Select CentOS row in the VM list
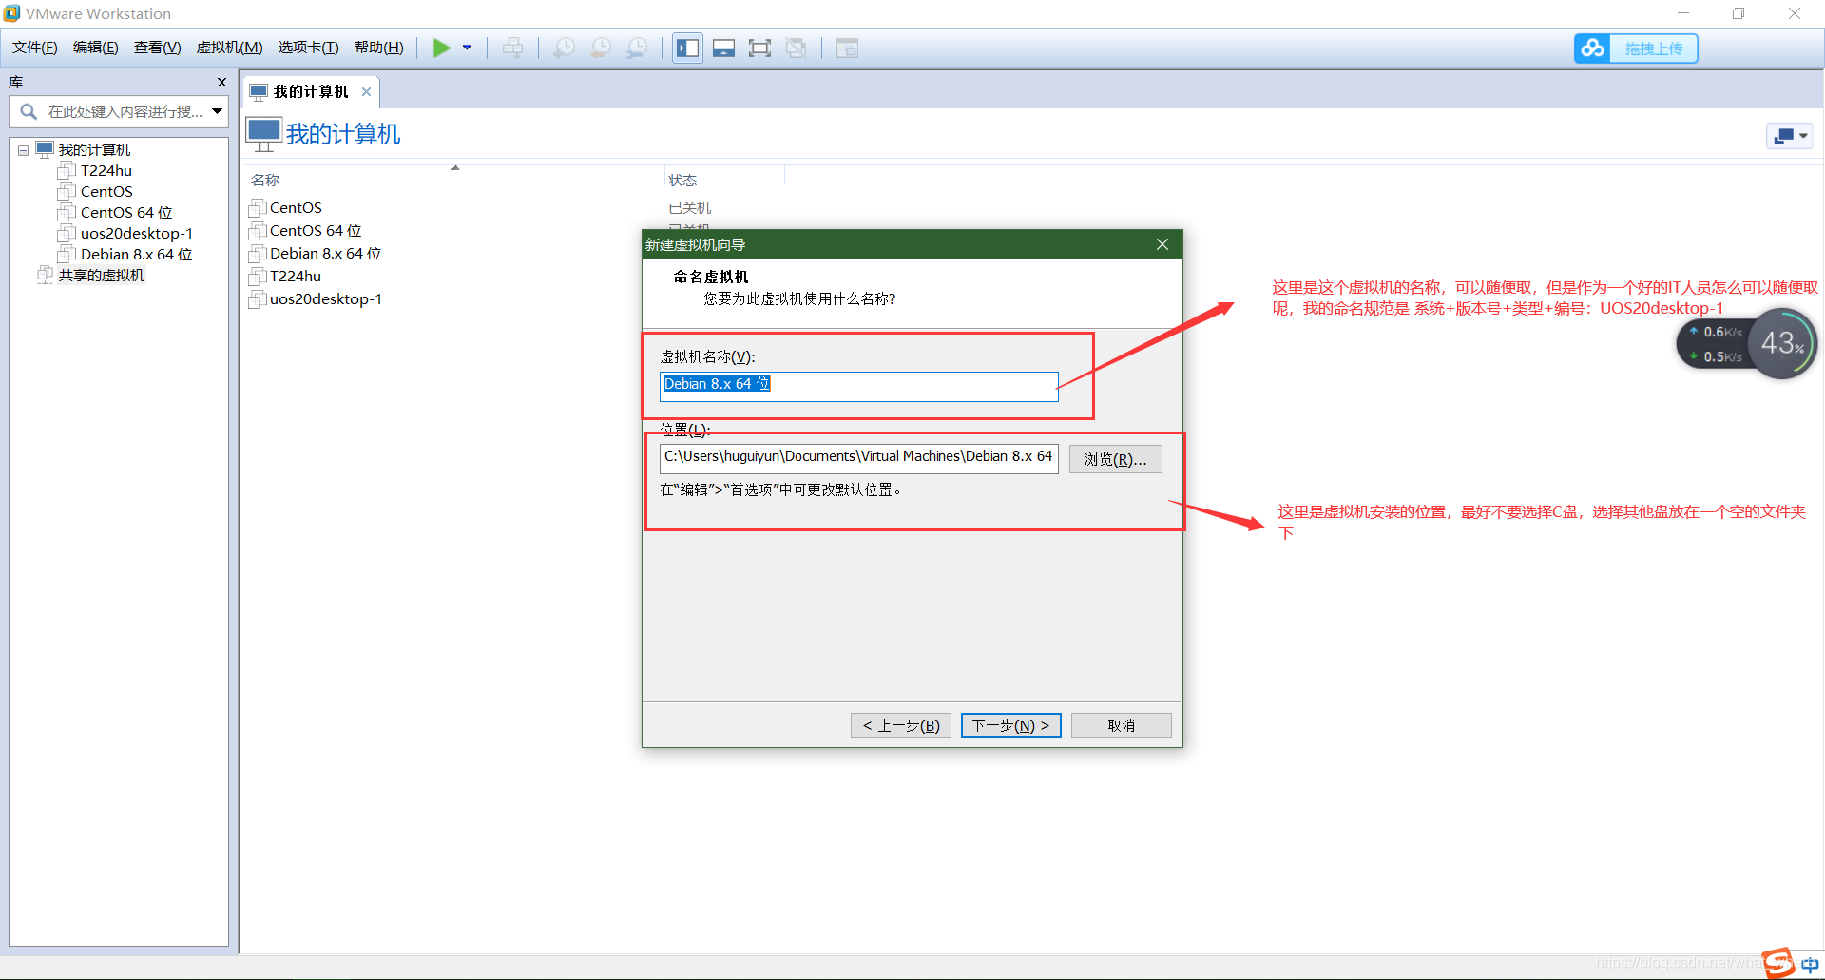 pyautogui.click(x=296, y=208)
